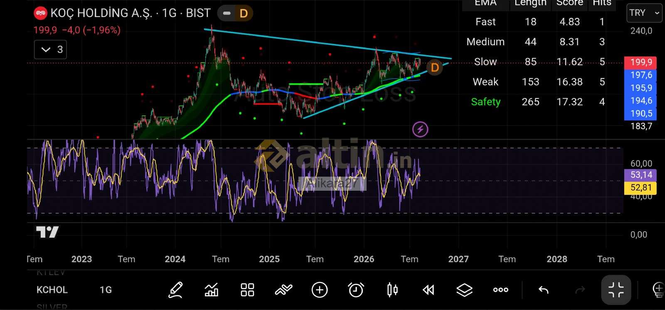Expand the indicator legend showing 3
665x310 pixels.
point(50,49)
